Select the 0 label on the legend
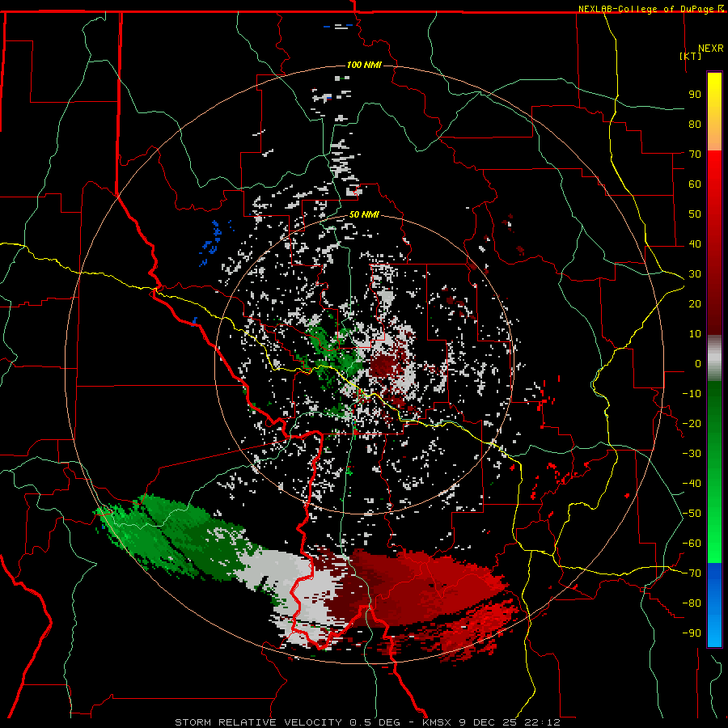The width and height of the screenshot is (728, 728). pyautogui.click(x=698, y=364)
